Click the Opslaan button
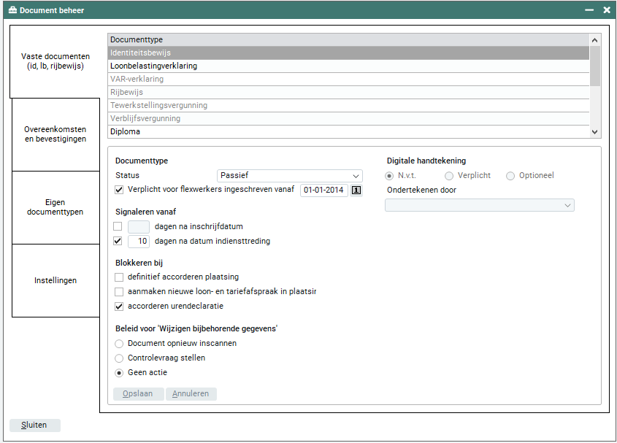 pyautogui.click(x=138, y=394)
